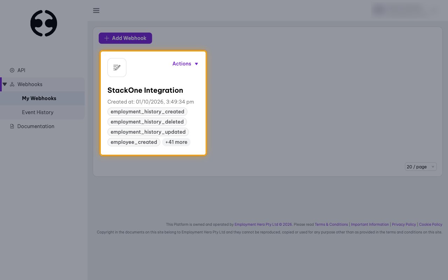Click the employee_created tag
The height and width of the screenshot is (280, 448).
134,142
